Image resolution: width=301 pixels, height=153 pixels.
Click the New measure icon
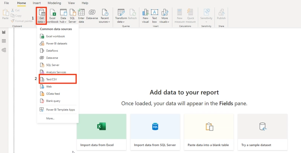coord(179,16)
